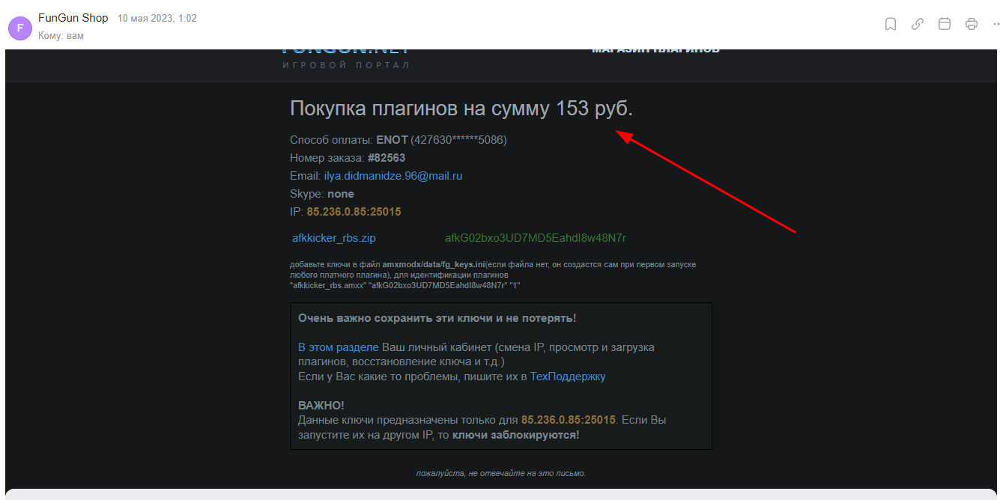Screen dimensions: 1000x500
Task: Click the FUNGUN.NET игровой портал logo
Action: pyautogui.click(x=346, y=58)
